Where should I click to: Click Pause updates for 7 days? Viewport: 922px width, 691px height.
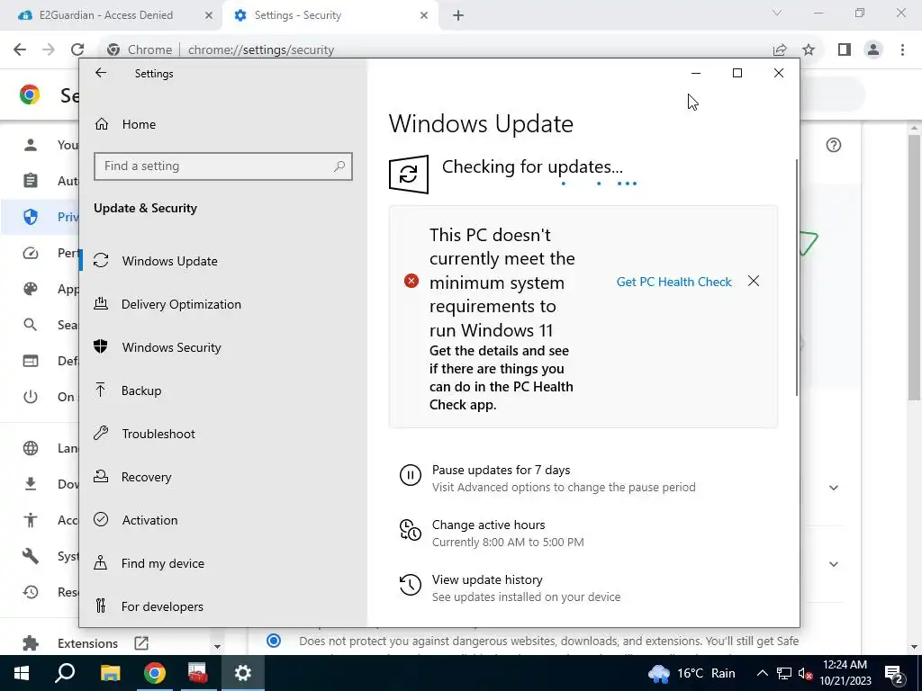click(501, 470)
